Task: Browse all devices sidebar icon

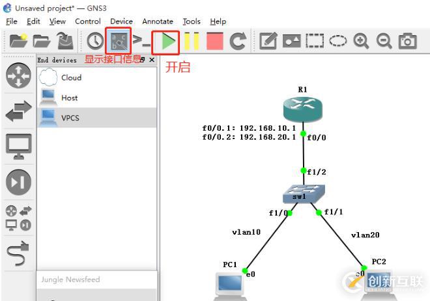Action: coord(18,218)
